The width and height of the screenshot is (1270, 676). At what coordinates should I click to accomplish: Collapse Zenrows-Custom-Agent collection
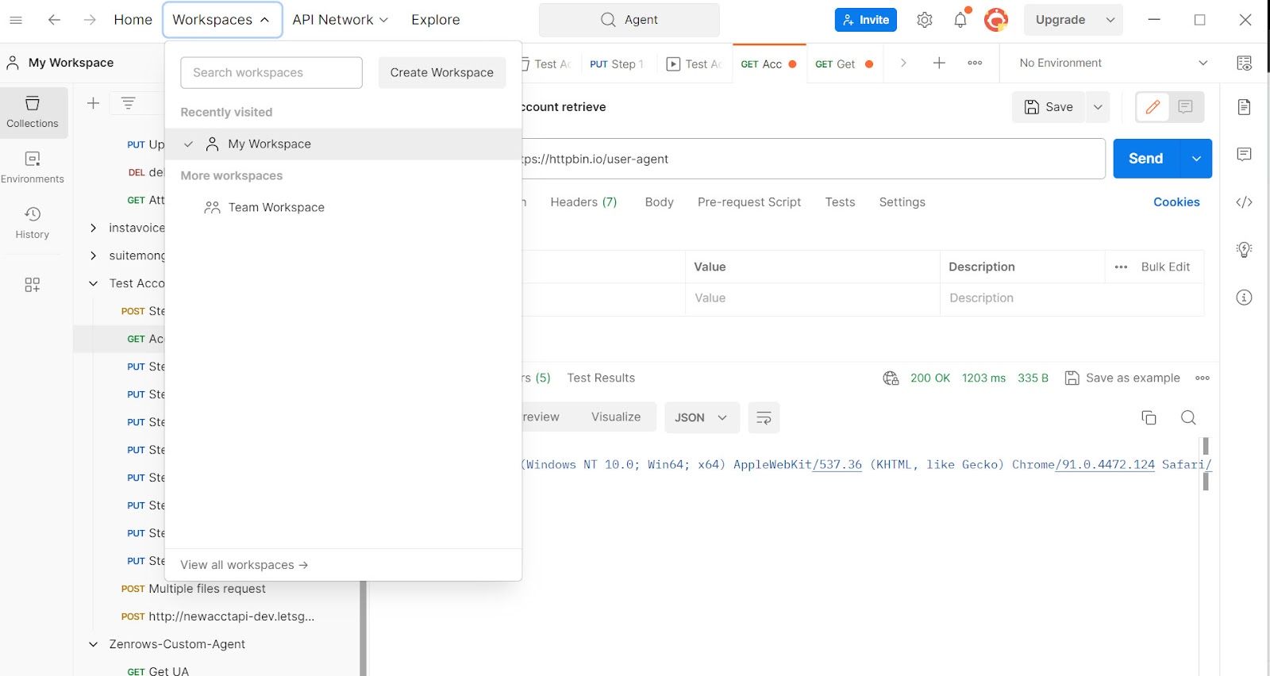93,644
